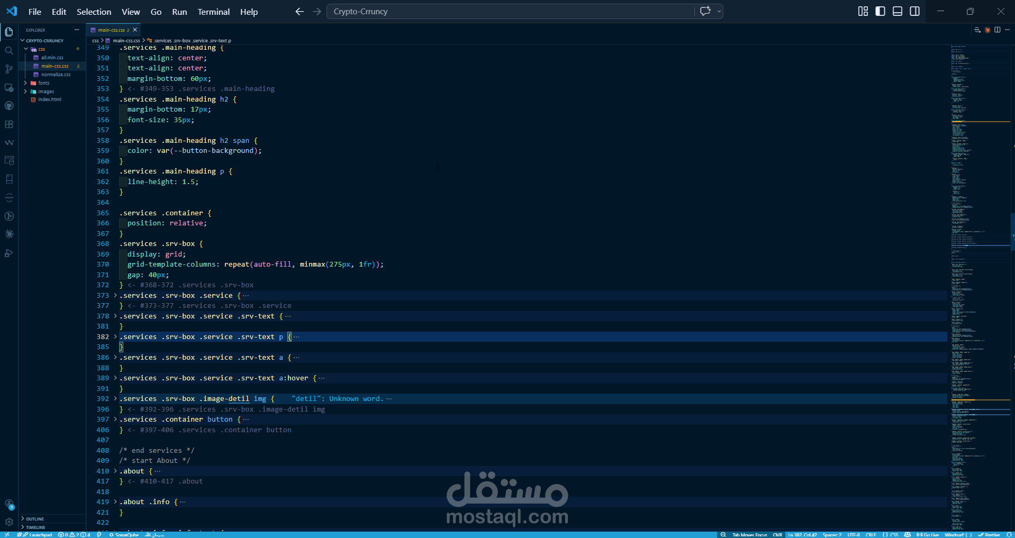This screenshot has height=538, width=1015.
Task: Click the errors and warnings indicator
Action: tap(74, 535)
